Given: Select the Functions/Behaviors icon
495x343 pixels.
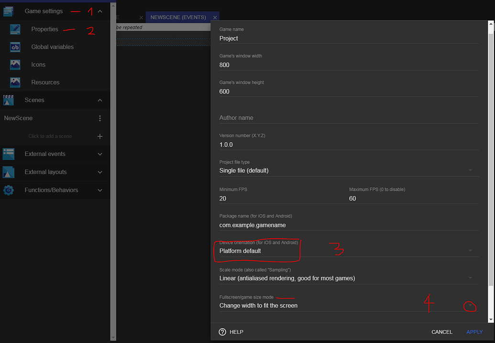Looking at the screenshot, I should click(8, 190).
